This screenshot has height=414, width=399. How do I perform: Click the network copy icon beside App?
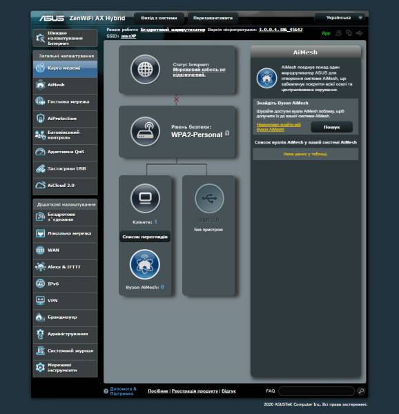point(349,33)
